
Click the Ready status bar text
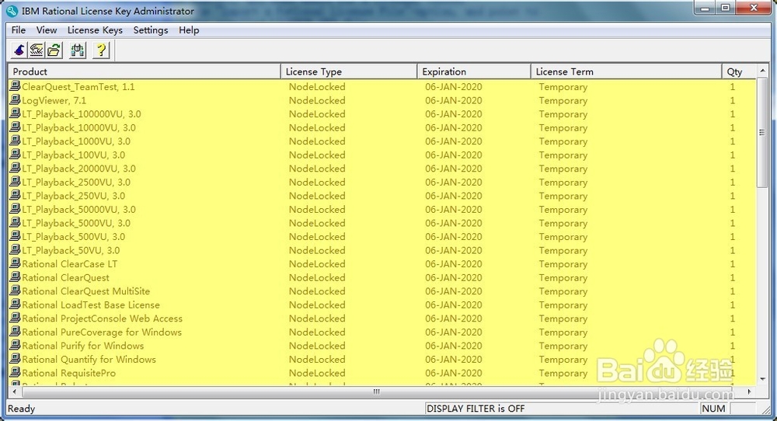(21, 408)
